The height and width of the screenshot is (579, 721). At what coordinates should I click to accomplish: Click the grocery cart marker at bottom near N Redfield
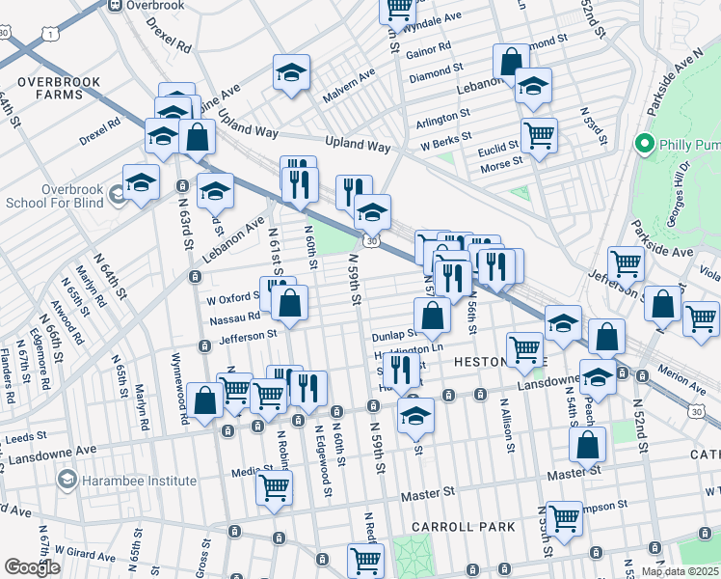click(365, 562)
